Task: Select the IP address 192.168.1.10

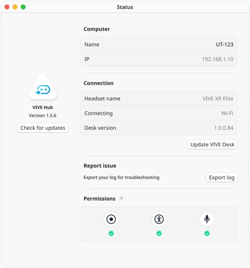Action: coord(217,59)
